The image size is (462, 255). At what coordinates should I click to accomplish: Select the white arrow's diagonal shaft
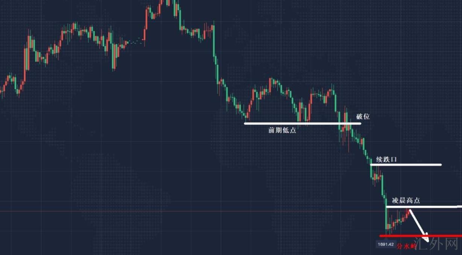click(417, 223)
